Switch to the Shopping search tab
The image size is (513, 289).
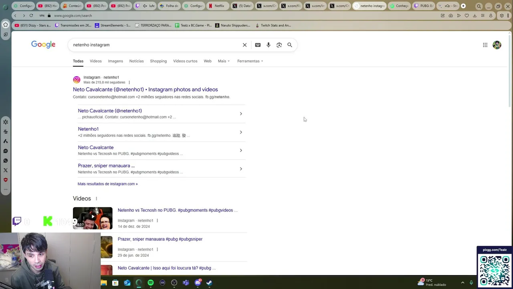[158, 61]
